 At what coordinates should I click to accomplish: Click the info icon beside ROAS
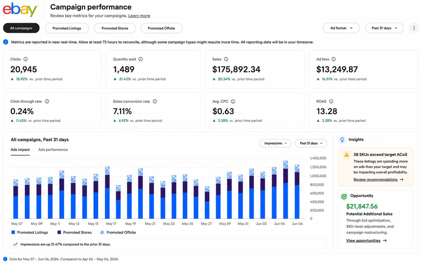point(331,101)
